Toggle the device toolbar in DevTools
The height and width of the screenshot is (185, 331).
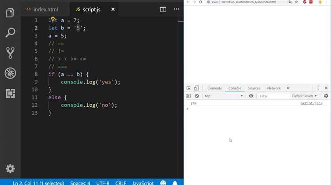[x=196, y=88]
